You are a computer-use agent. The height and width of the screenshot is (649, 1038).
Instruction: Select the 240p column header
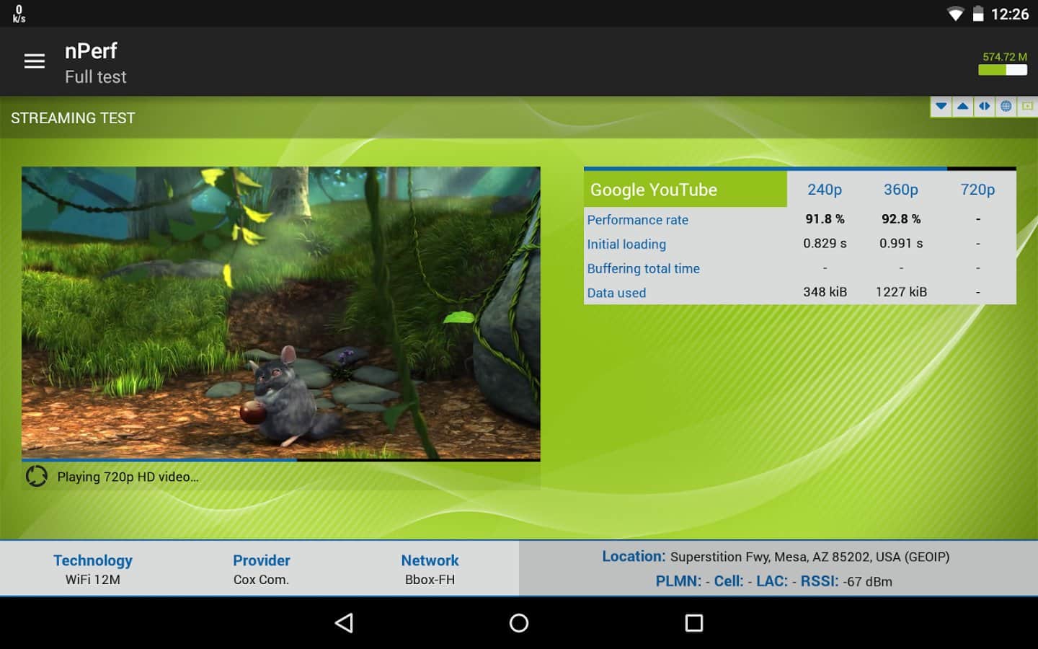coord(825,190)
